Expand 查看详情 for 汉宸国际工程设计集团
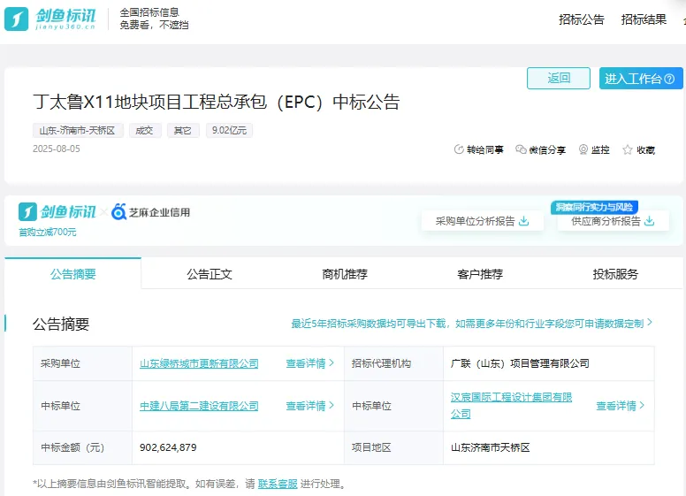The image size is (686, 496). tap(620, 406)
